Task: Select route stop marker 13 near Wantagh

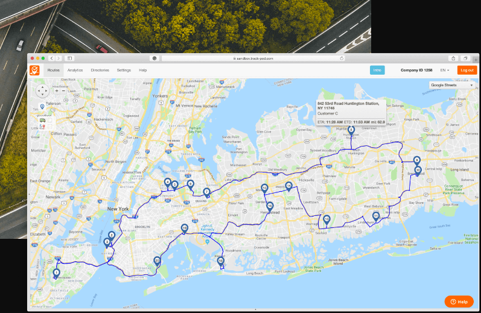Action: [x=327, y=220]
